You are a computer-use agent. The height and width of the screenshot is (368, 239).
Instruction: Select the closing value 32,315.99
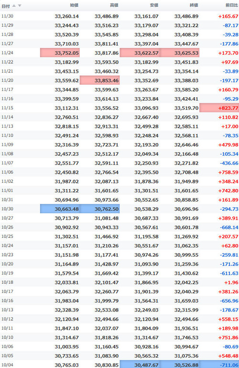[x=186, y=310]
